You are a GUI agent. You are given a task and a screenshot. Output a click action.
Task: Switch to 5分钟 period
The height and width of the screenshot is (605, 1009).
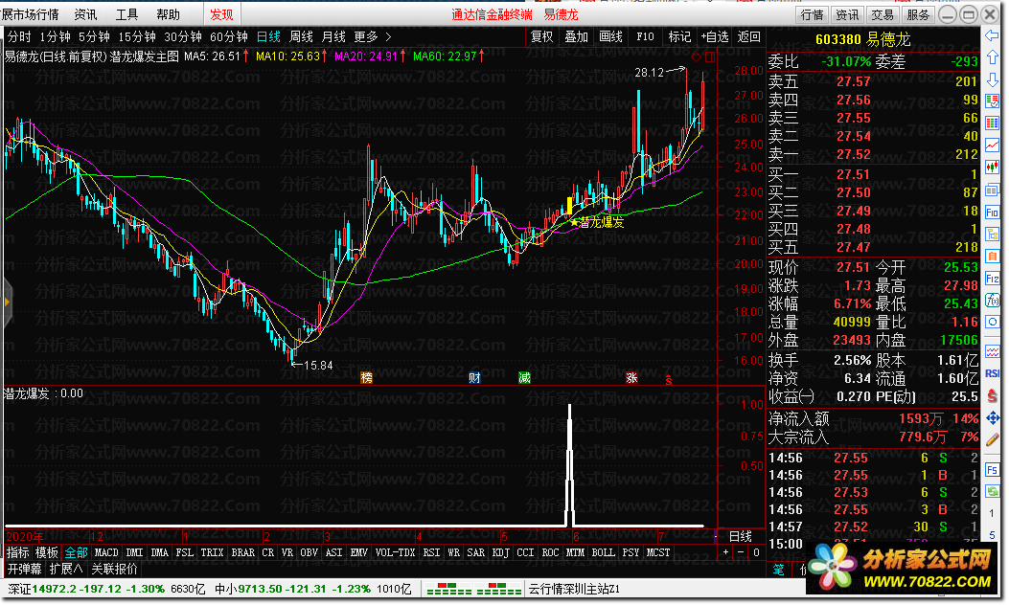(94, 36)
